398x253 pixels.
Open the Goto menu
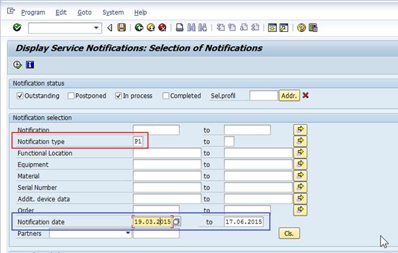(x=85, y=12)
